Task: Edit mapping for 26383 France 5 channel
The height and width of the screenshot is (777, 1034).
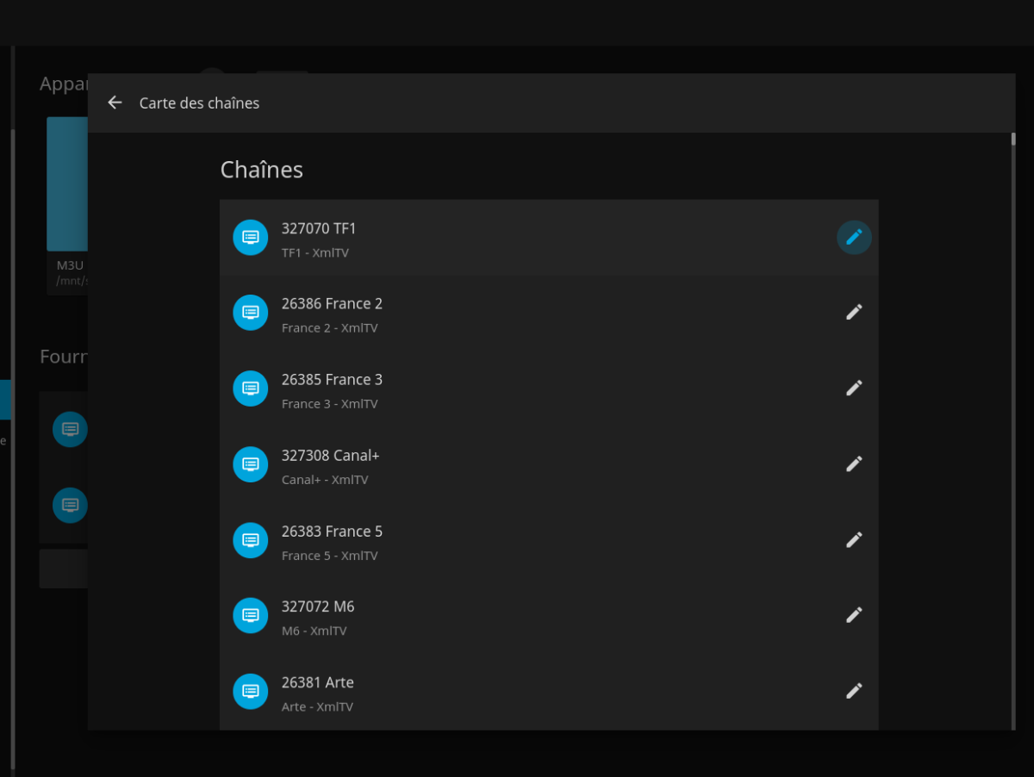Action: 854,539
